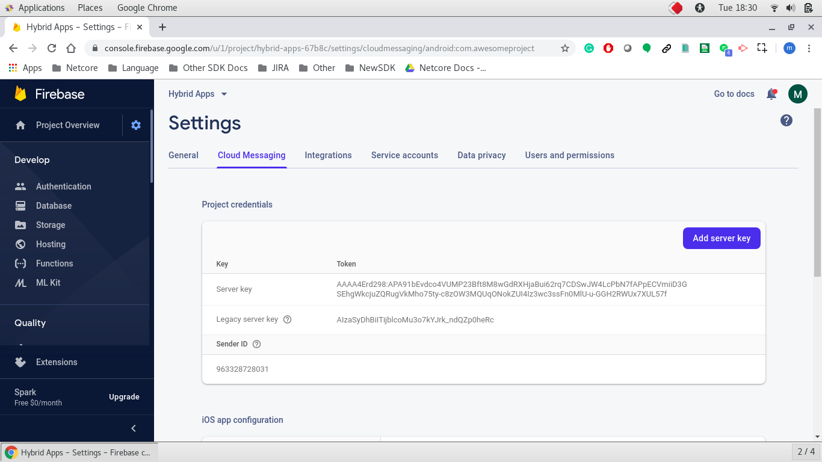The height and width of the screenshot is (462, 822).
Task: Open the Places menu in top panel
Action: pos(90,8)
